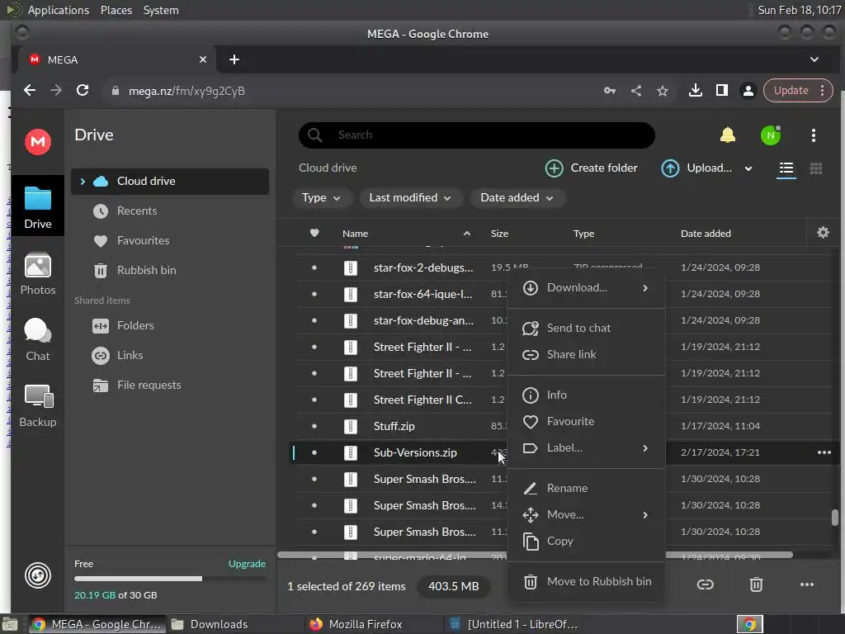Open a new Chrome tab
The width and height of the screenshot is (845, 634).
[x=234, y=59]
